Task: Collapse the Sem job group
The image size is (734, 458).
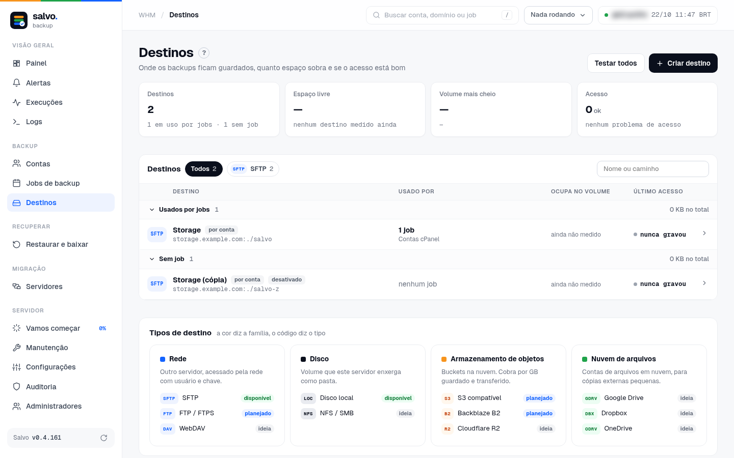Action: [152, 259]
